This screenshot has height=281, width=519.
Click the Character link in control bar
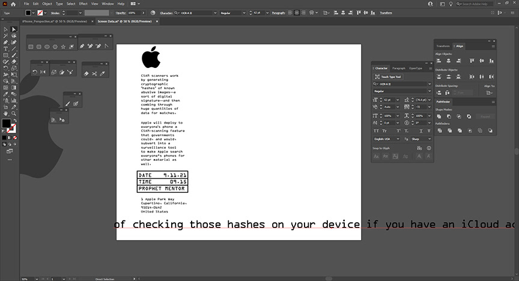tap(166, 13)
